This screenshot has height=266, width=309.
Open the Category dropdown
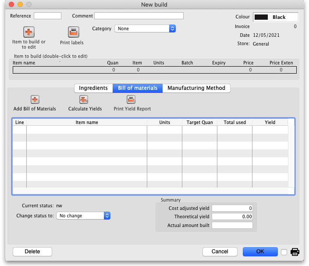(145, 28)
